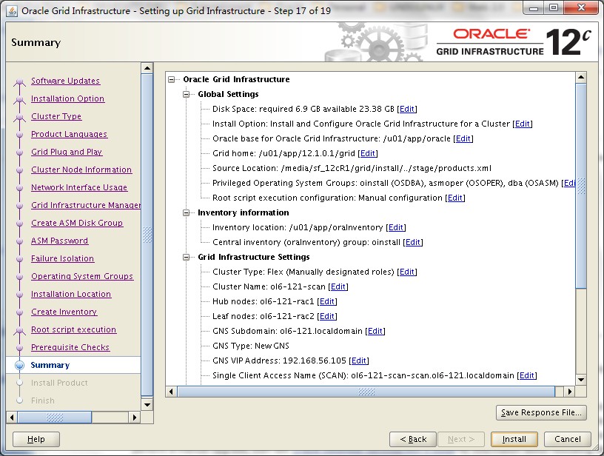Click the Cancel button
The width and height of the screenshot is (604, 456).
pyautogui.click(x=568, y=439)
